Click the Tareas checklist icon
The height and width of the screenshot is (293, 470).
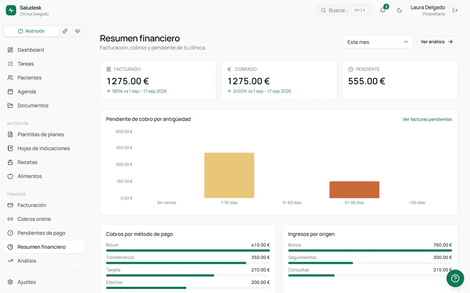pyautogui.click(x=10, y=64)
